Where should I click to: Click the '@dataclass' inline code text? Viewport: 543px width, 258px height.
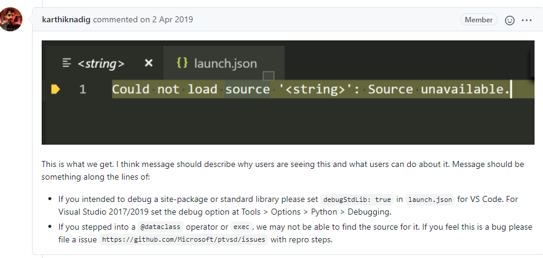tap(160, 227)
